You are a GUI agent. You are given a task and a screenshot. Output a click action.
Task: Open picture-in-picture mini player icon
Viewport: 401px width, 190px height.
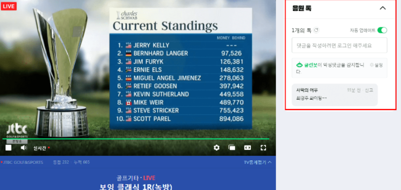click(x=232, y=148)
